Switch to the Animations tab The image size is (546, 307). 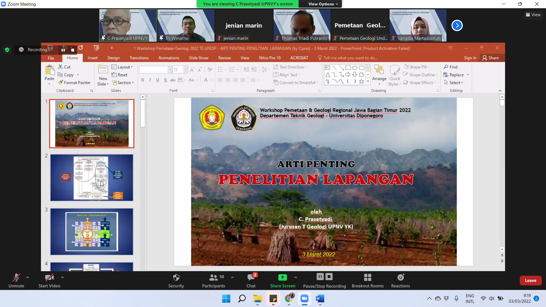[x=169, y=58]
